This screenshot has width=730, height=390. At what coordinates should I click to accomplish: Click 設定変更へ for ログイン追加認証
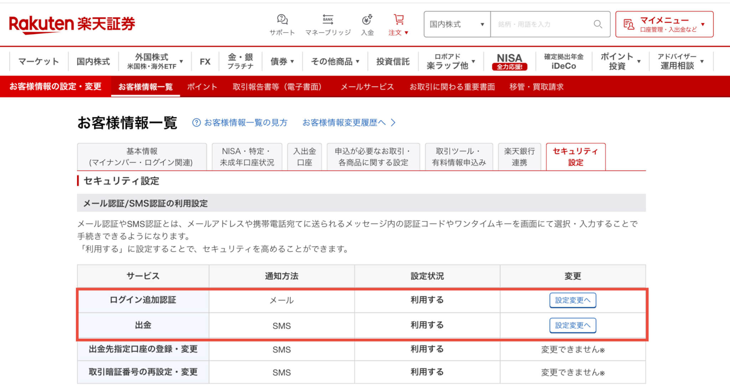tap(572, 300)
